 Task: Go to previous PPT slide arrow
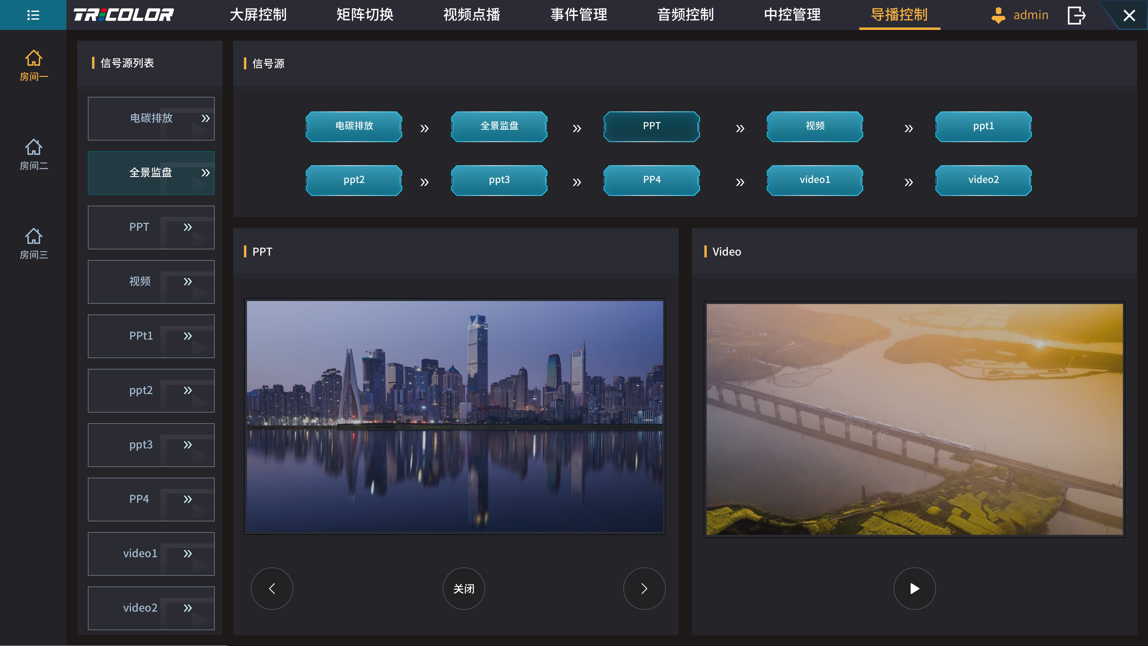coord(272,589)
